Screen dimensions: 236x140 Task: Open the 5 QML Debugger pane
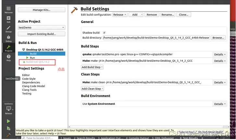coord(165,138)
